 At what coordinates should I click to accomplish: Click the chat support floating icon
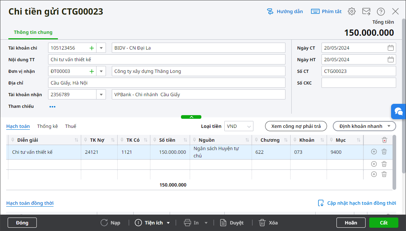(x=398, y=111)
